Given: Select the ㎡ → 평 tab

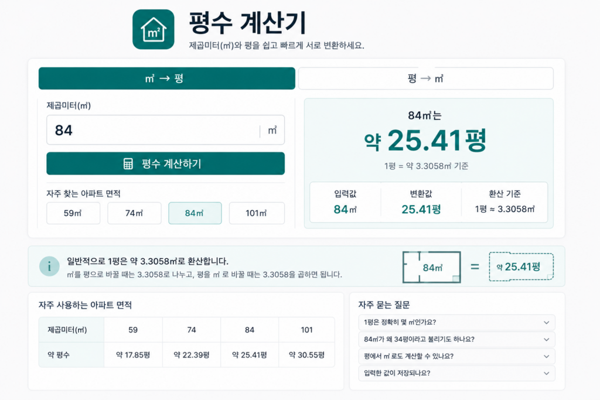Looking at the screenshot, I should pos(167,78).
